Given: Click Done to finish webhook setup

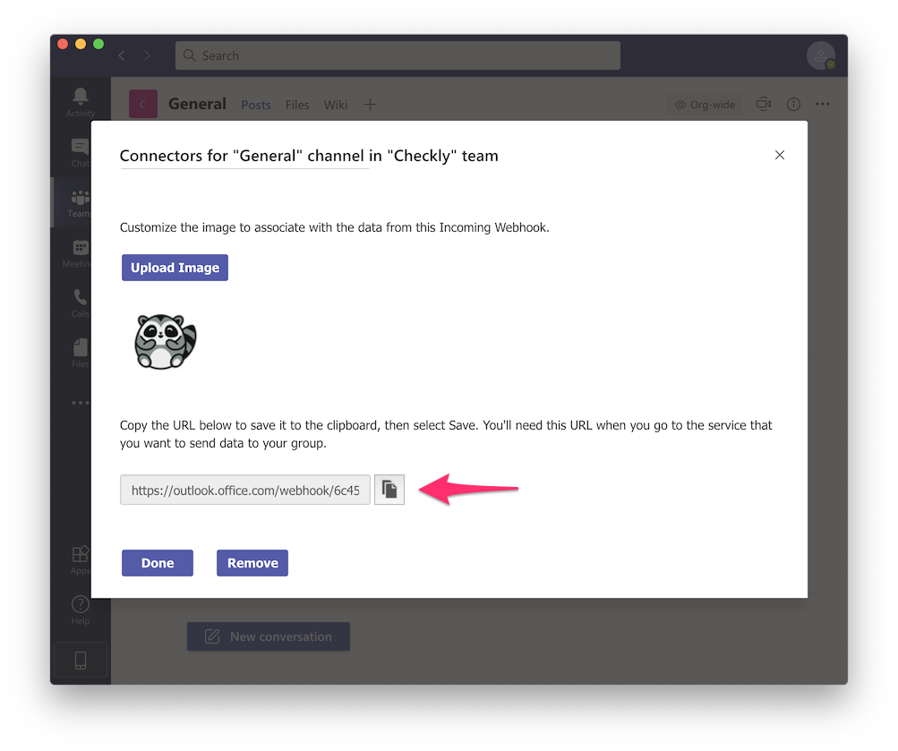Looking at the screenshot, I should point(158,563).
